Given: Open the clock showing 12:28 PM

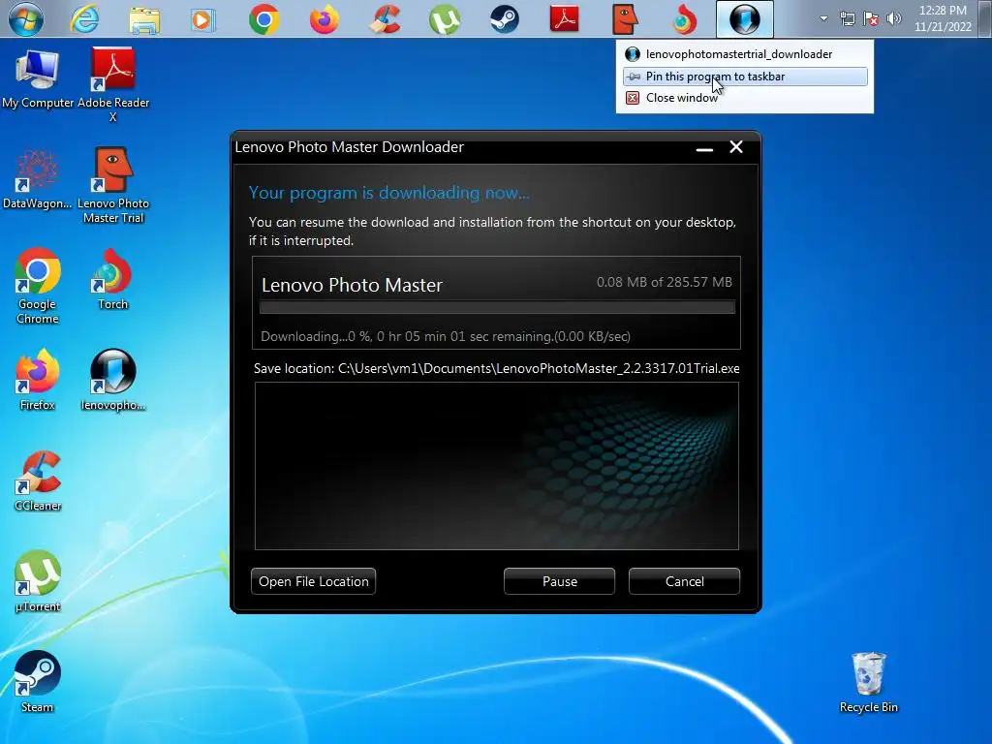Looking at the screenshot, I should click(943, 18).
